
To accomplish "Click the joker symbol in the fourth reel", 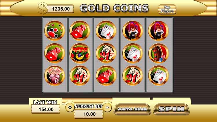I will point(133,31).
